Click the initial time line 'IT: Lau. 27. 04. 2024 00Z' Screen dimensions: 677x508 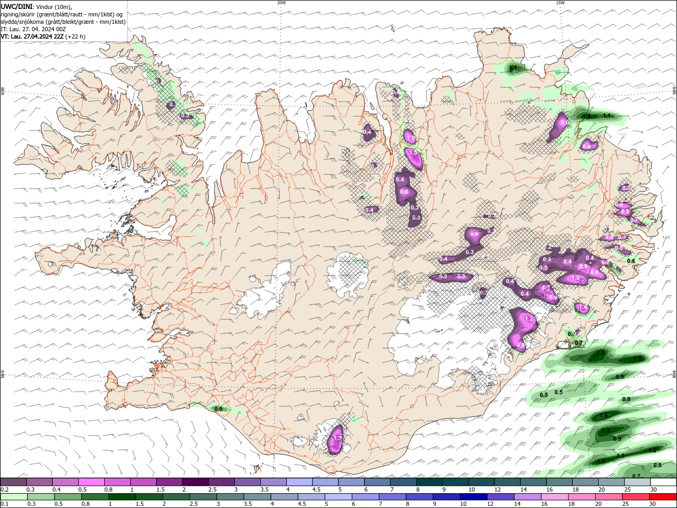point(32,29)
